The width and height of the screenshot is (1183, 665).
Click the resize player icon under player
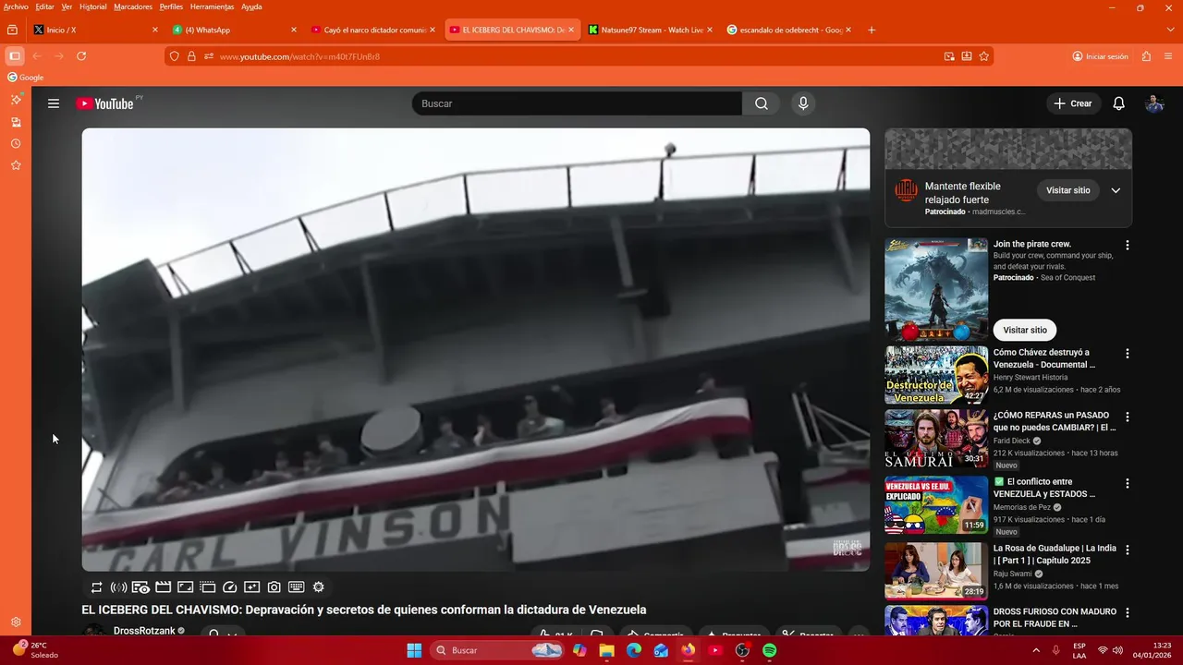(185, 587)
